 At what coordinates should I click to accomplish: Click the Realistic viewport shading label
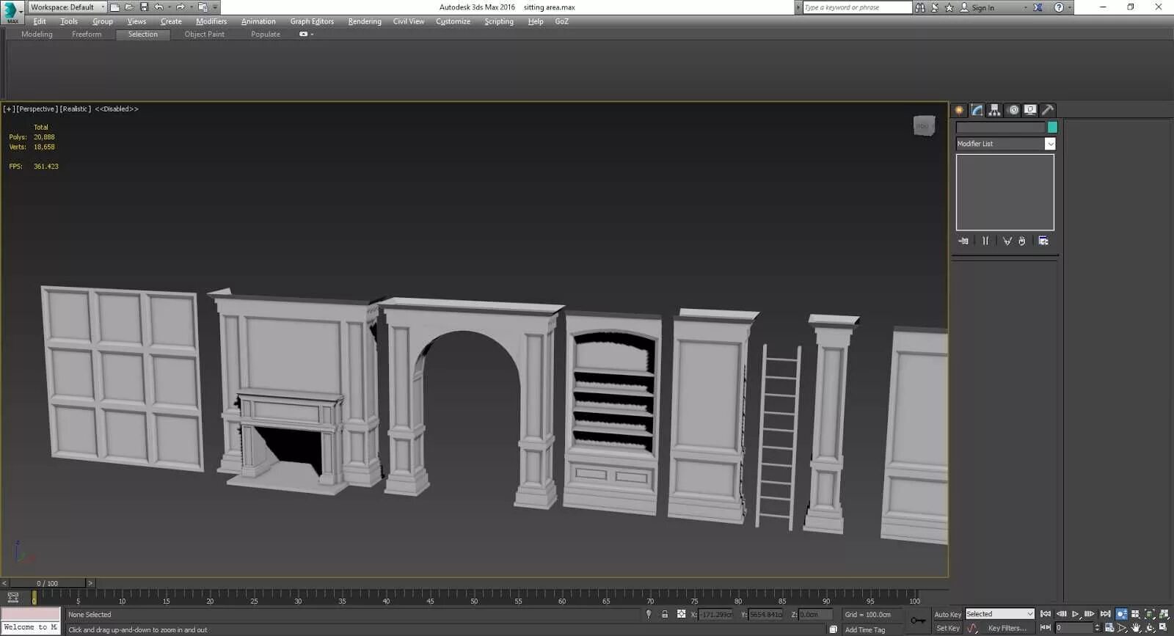pyautogui.click(x=76, y=109)
